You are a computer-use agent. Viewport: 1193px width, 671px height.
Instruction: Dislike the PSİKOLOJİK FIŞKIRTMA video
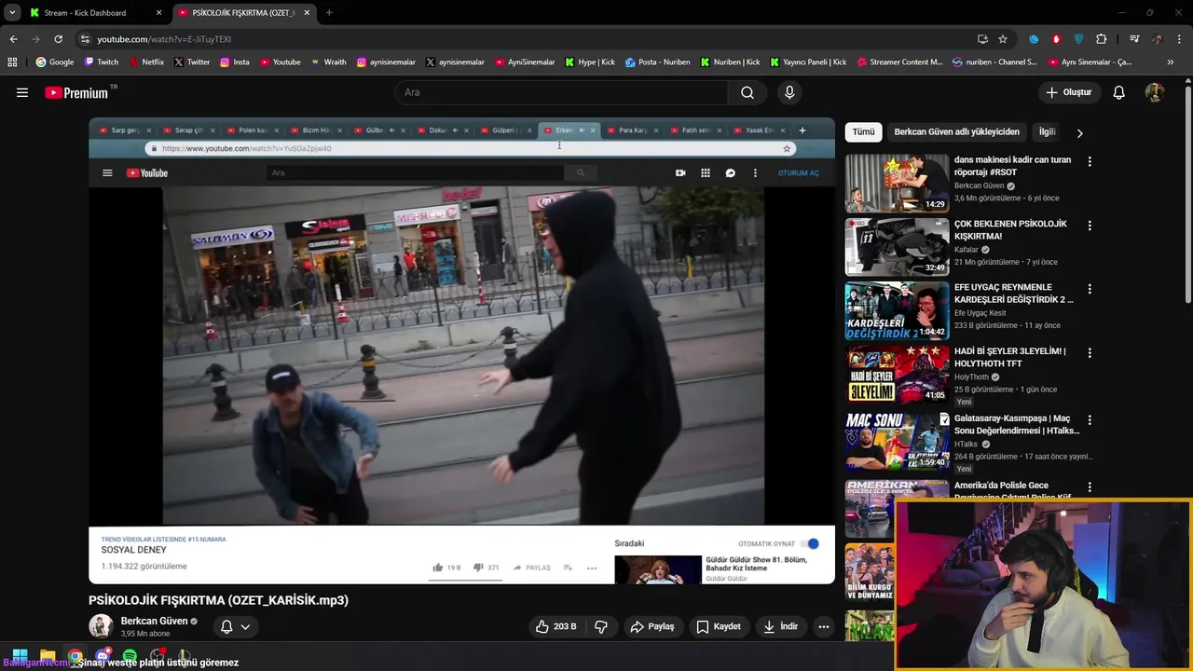pyautogui.click(x=601, y=626)
